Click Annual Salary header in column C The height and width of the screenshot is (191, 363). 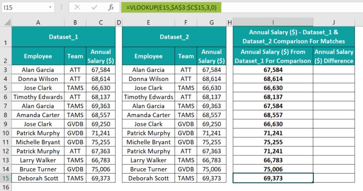101,56
